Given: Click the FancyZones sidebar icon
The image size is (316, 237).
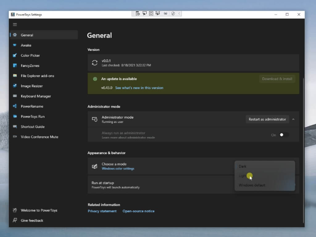Looking at the screenshot, I should tap(15, 66).
